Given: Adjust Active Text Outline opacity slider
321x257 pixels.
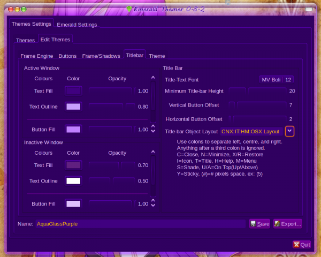Looking at the screenshot, I should 112,107.
